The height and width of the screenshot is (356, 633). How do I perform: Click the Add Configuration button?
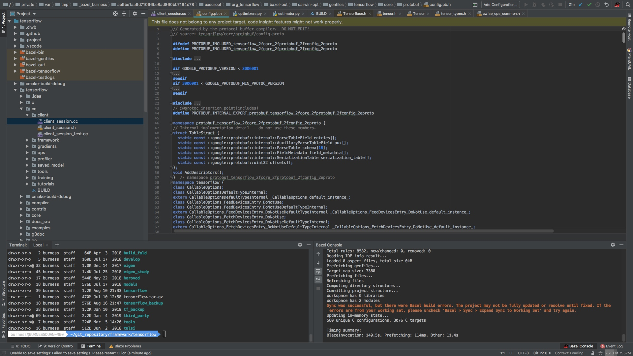500,5
